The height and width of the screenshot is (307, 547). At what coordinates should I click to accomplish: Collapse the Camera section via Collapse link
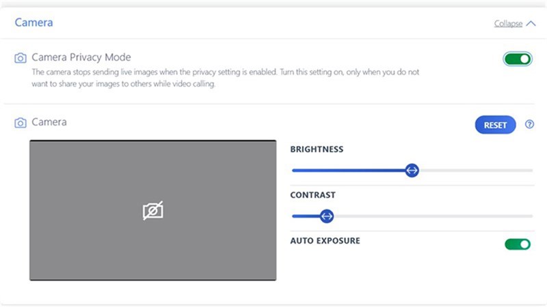pyautogui.click(x=508, y=24)
